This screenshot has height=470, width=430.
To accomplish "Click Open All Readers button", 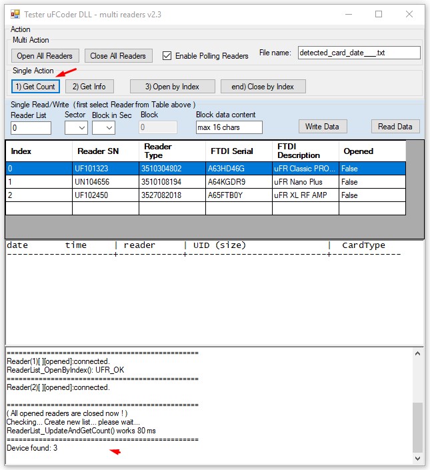I will pos(45,56).
